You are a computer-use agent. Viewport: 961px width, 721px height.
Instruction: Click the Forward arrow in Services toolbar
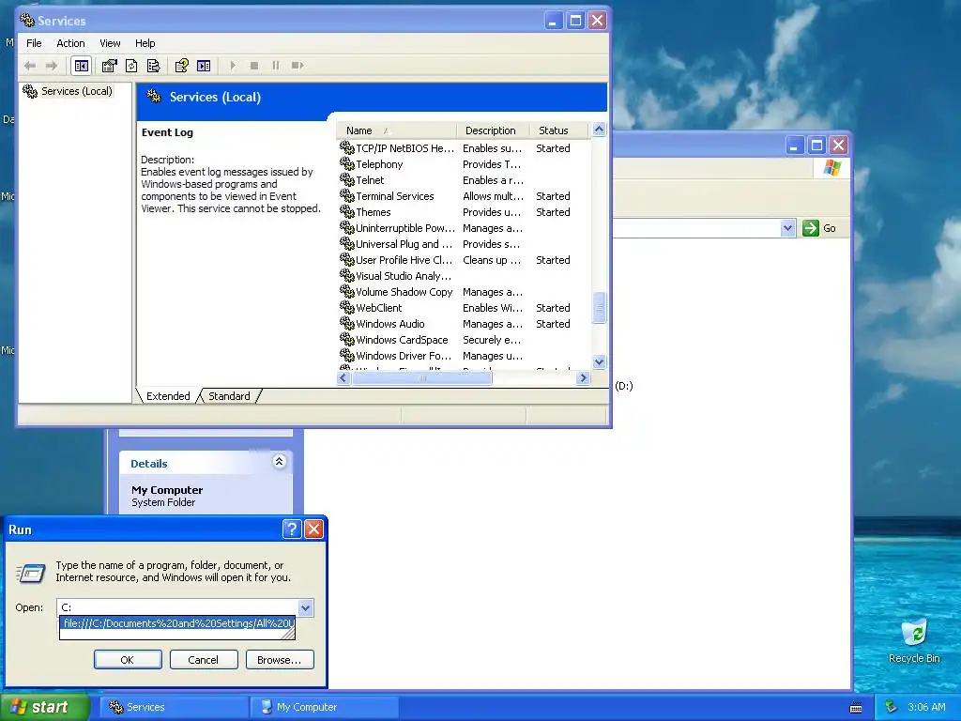pyautogui.click(x=52, y=66)
